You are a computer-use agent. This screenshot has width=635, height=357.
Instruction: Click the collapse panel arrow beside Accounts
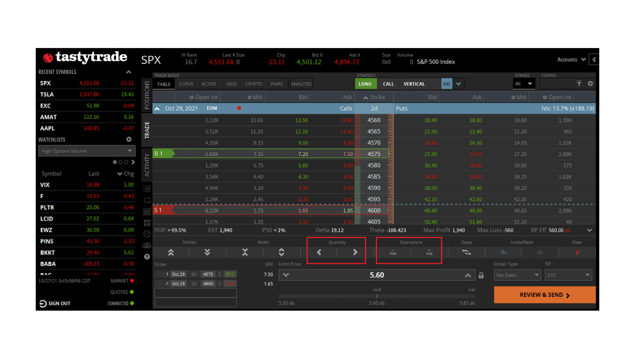click(594, 59)
